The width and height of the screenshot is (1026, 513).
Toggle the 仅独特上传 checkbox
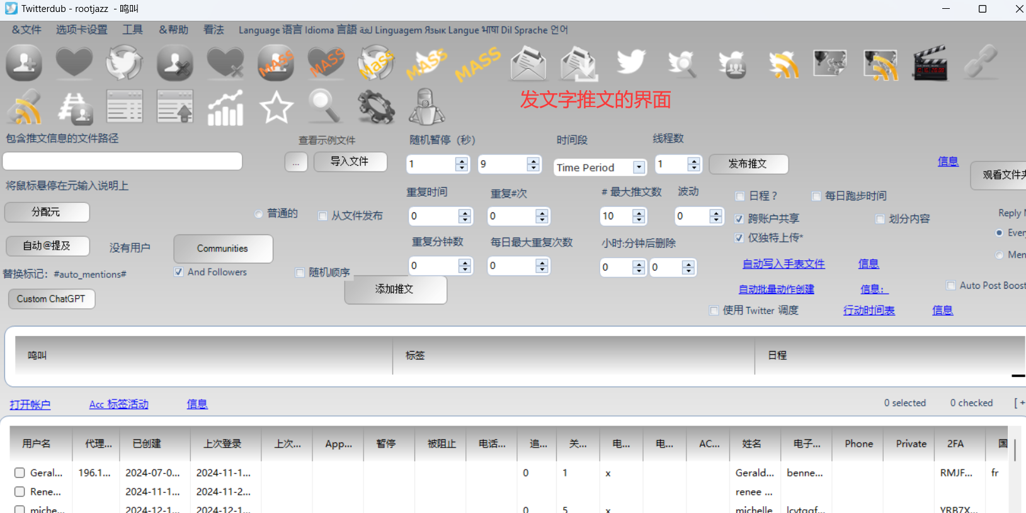pyautogui.click(x=739, y=238)
